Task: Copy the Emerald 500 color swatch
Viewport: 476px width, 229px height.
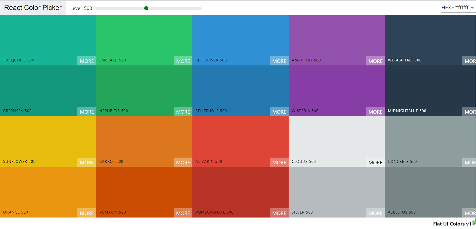Action: [x=144, y=40]
